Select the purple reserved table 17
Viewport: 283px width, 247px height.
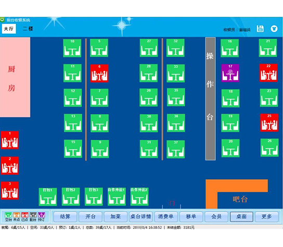point(230,73)
